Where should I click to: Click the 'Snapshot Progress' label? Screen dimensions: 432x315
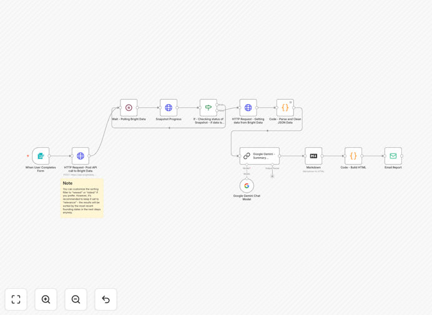coord(169,119)
